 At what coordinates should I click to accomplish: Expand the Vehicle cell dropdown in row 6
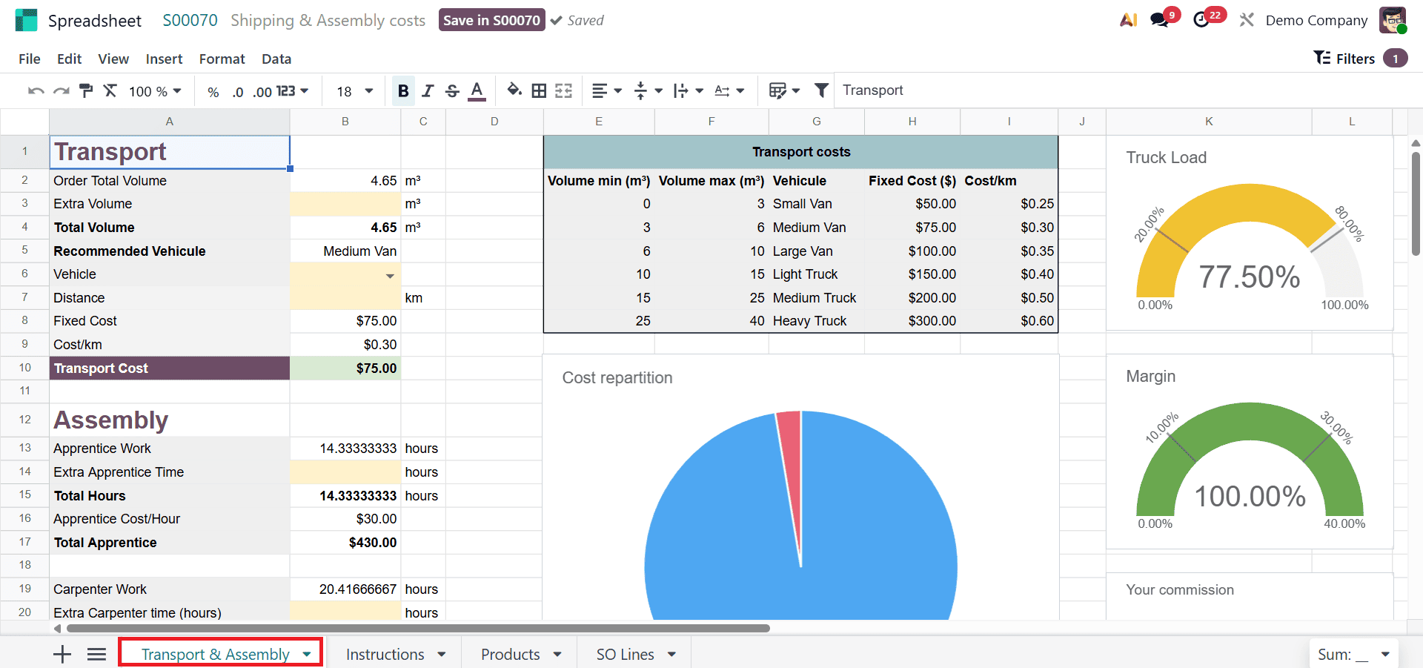pyautogui.click(x=391, y=275)
